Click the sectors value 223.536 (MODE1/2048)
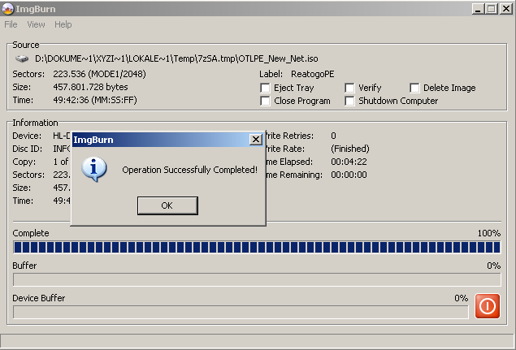Screen dimensions: 516x350 99,74
